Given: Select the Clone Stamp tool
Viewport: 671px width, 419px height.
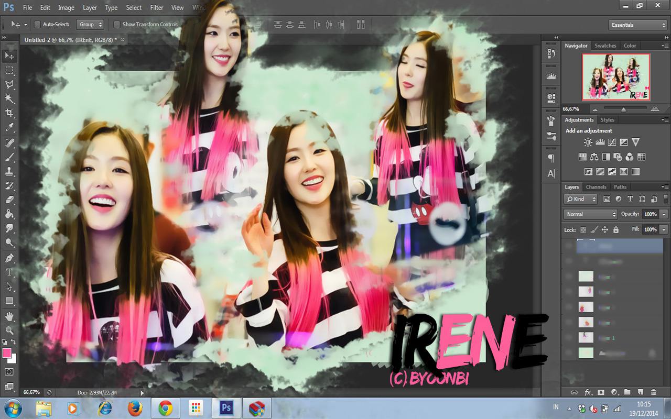Looking at the screenshot, I should tap(9, 171).
